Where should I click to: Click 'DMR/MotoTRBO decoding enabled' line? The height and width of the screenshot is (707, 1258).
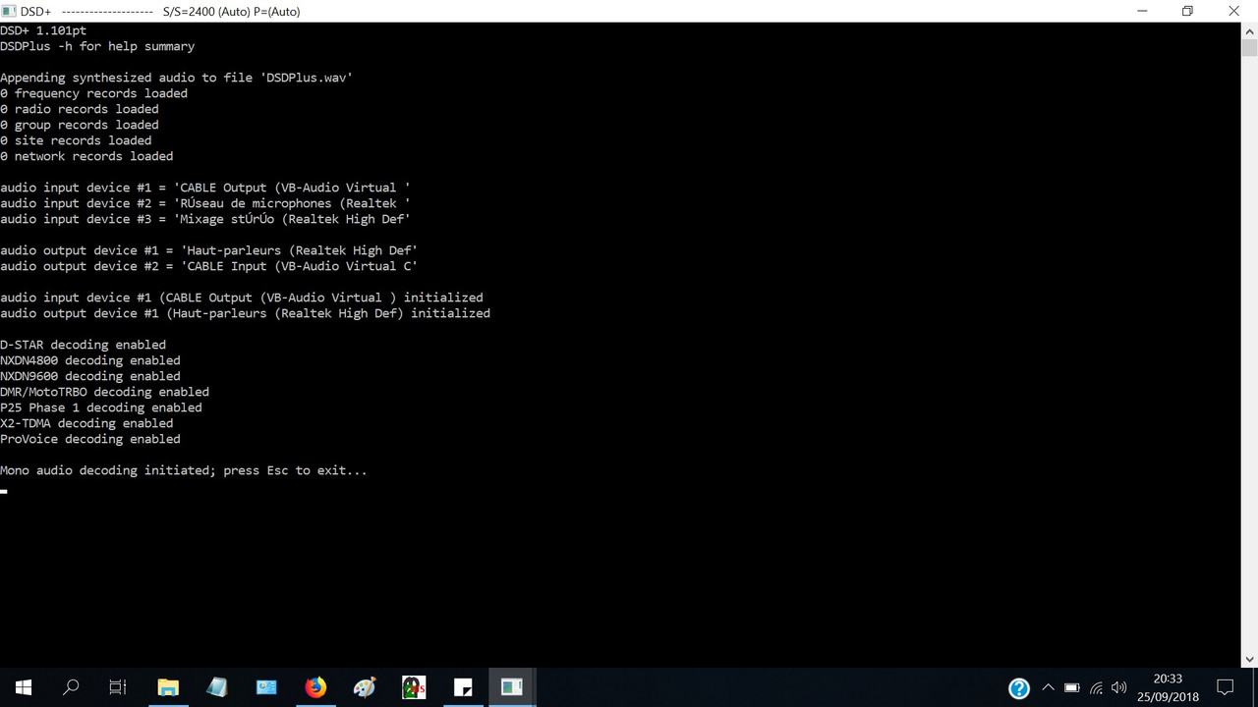click(104, 392)
